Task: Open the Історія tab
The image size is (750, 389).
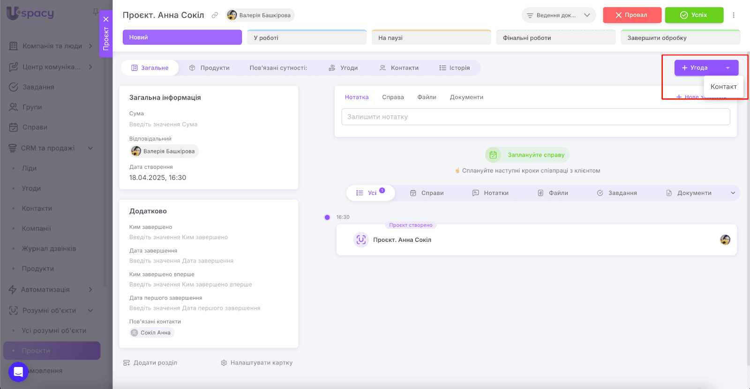Action: tap(454, 68)
